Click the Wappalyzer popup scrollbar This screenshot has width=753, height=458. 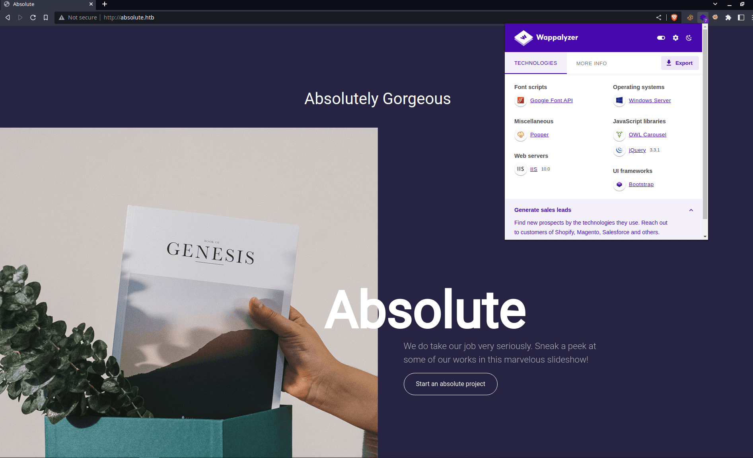click(x=705, y=124)
